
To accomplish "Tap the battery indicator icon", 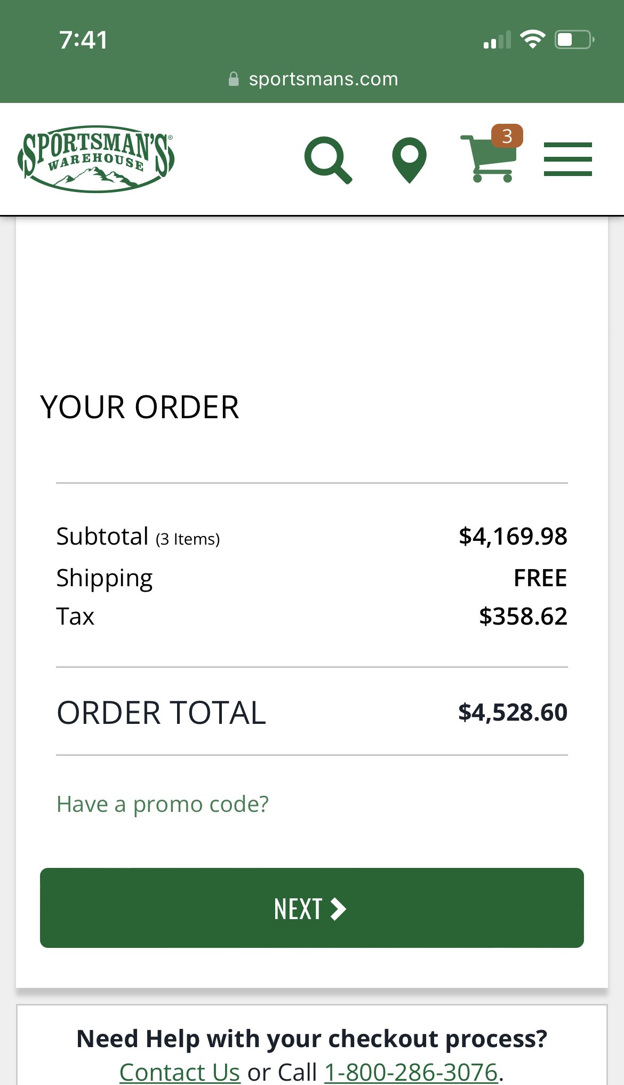I will tap(574, 39).
